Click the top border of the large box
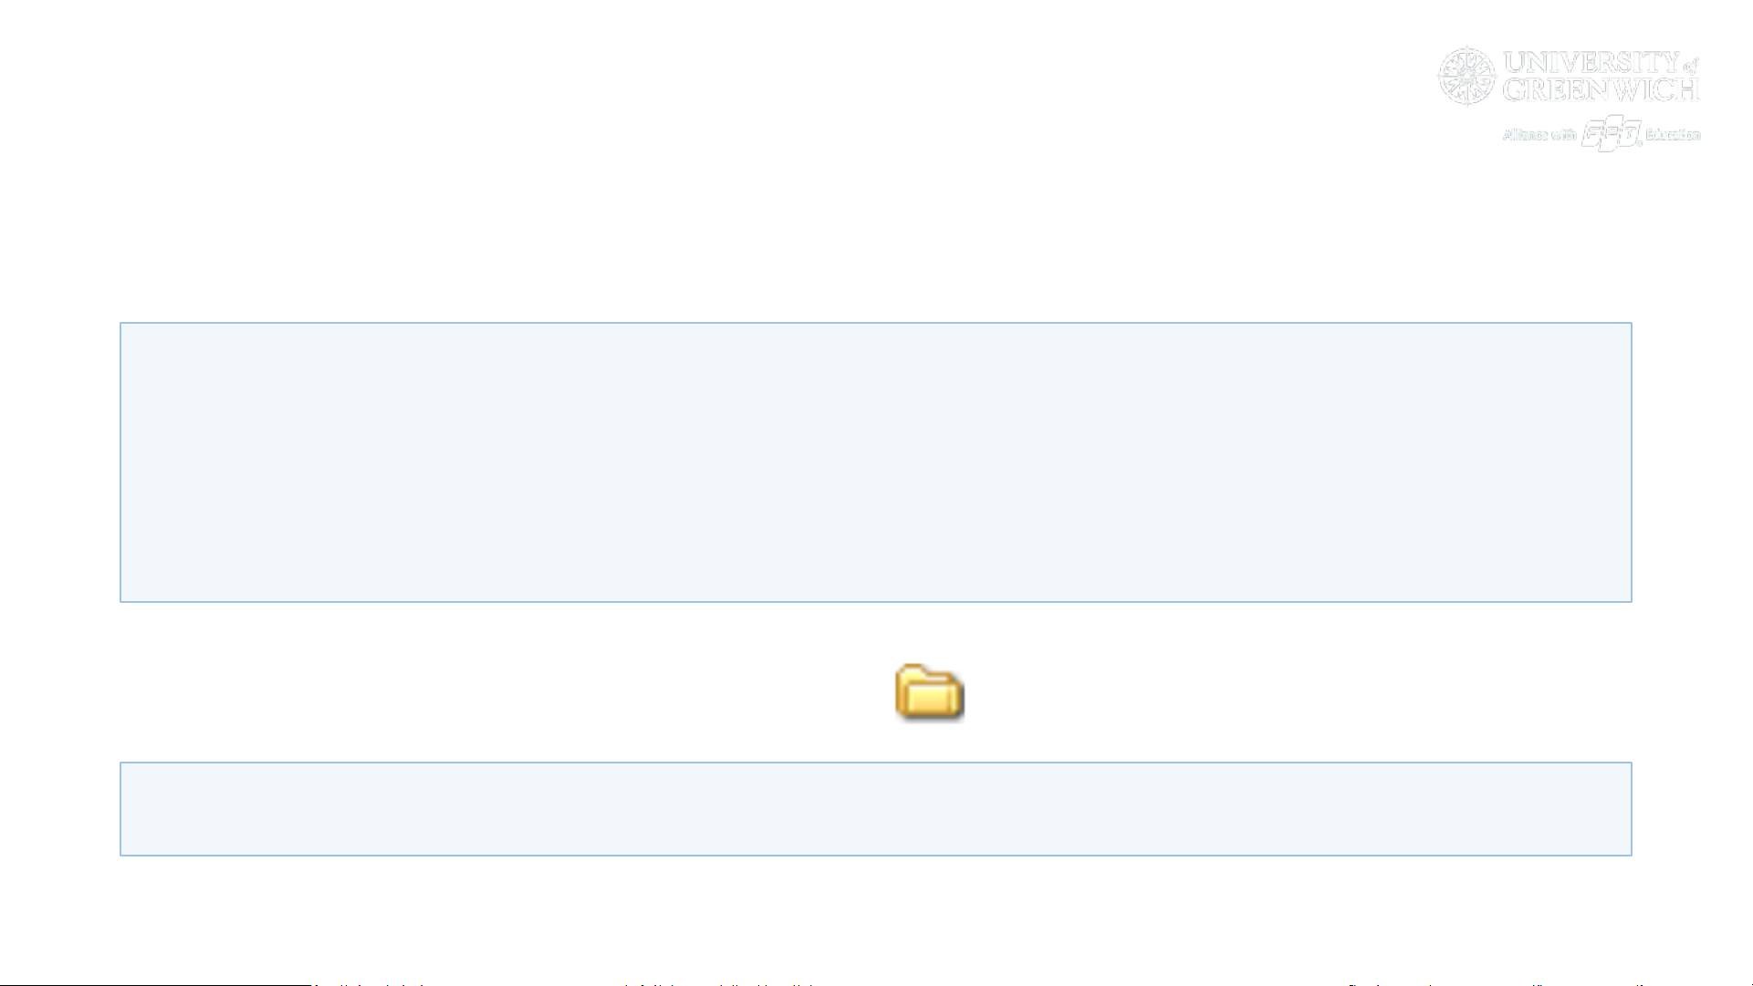 pyautogui.click(x=876, y=323)
